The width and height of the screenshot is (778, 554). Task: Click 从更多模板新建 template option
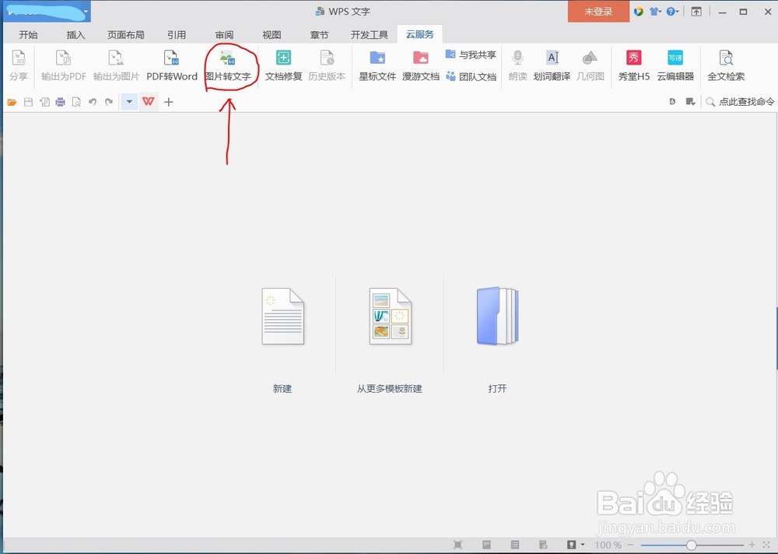point(390,389)
